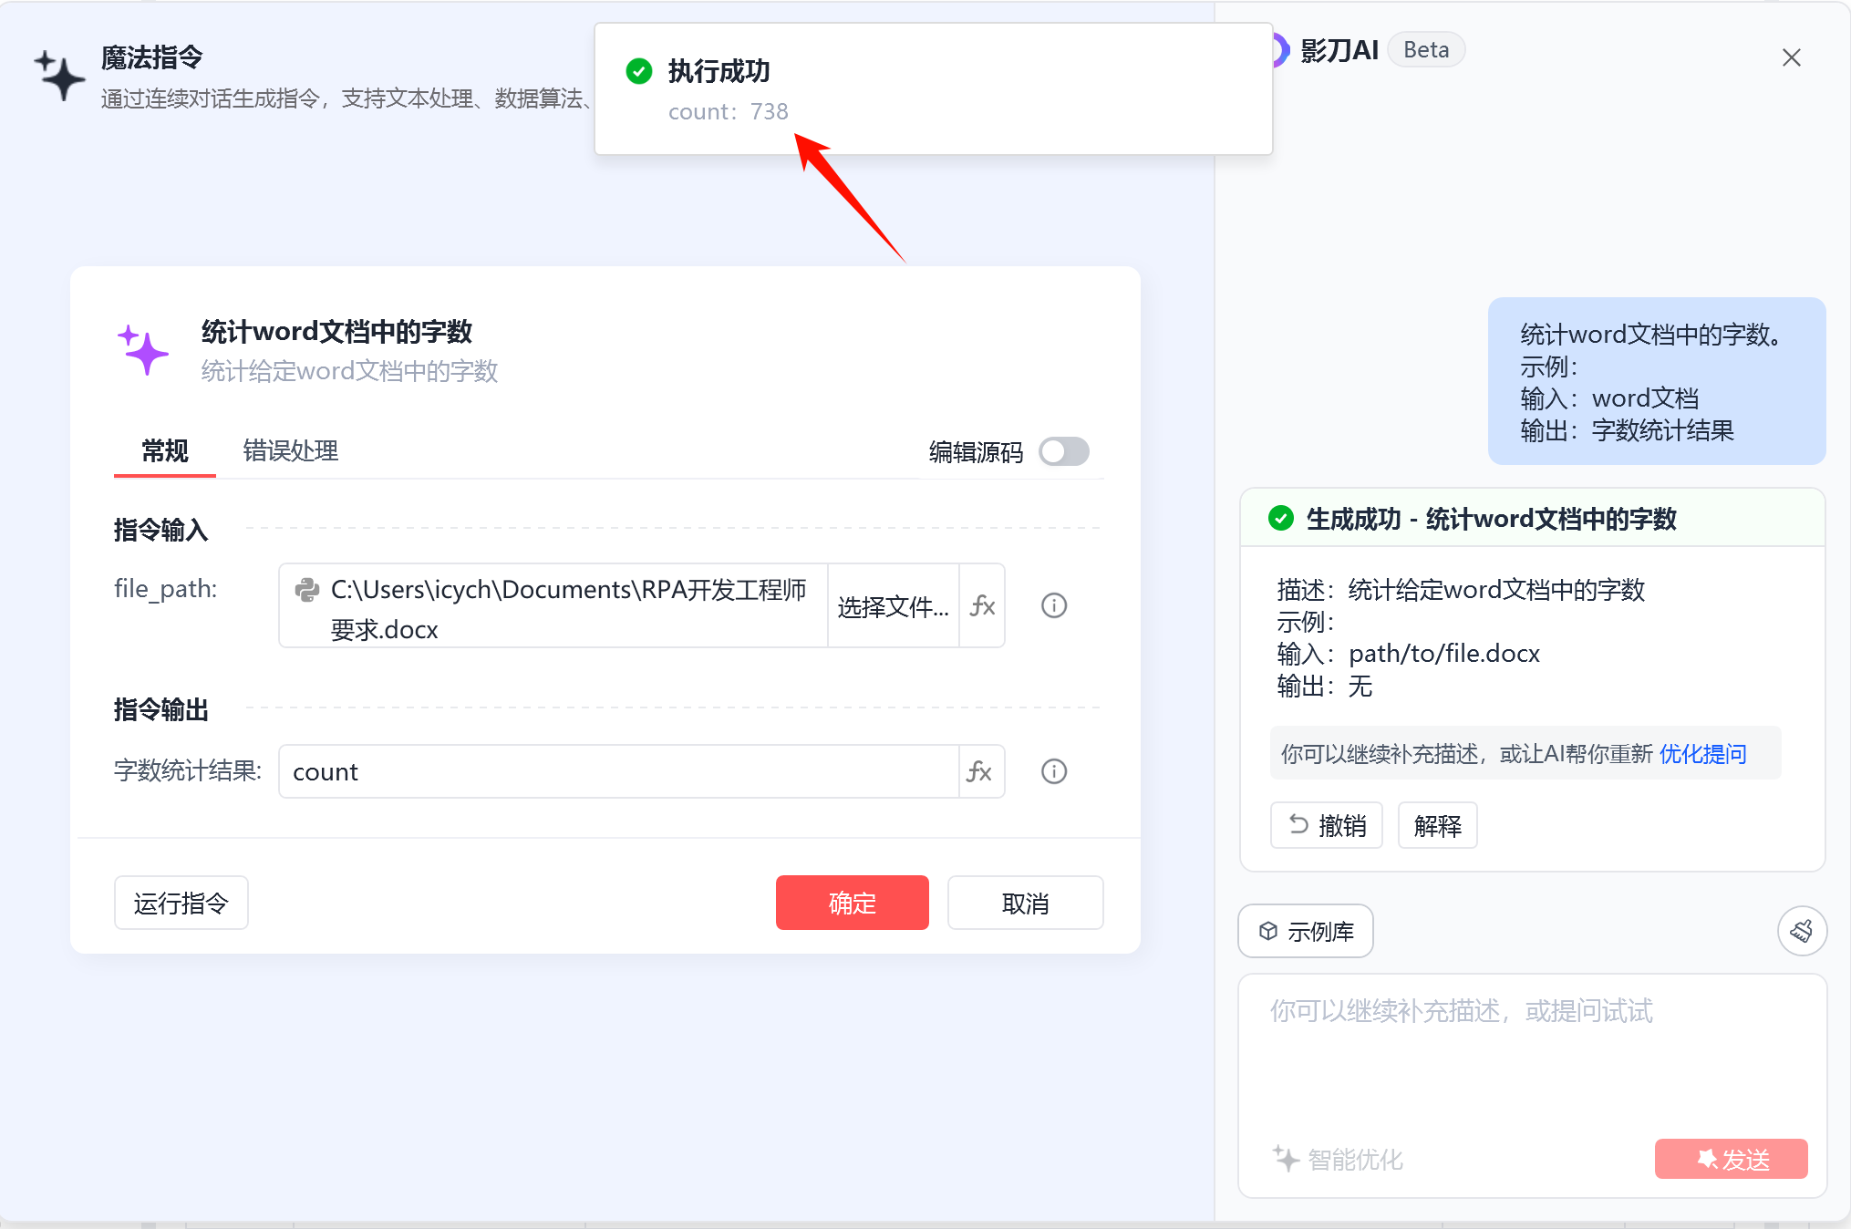The width and height of the screenshot is (1851, 1229).
Task: Click the AI chat description input box
Action: click(x=1532, y=1058)
